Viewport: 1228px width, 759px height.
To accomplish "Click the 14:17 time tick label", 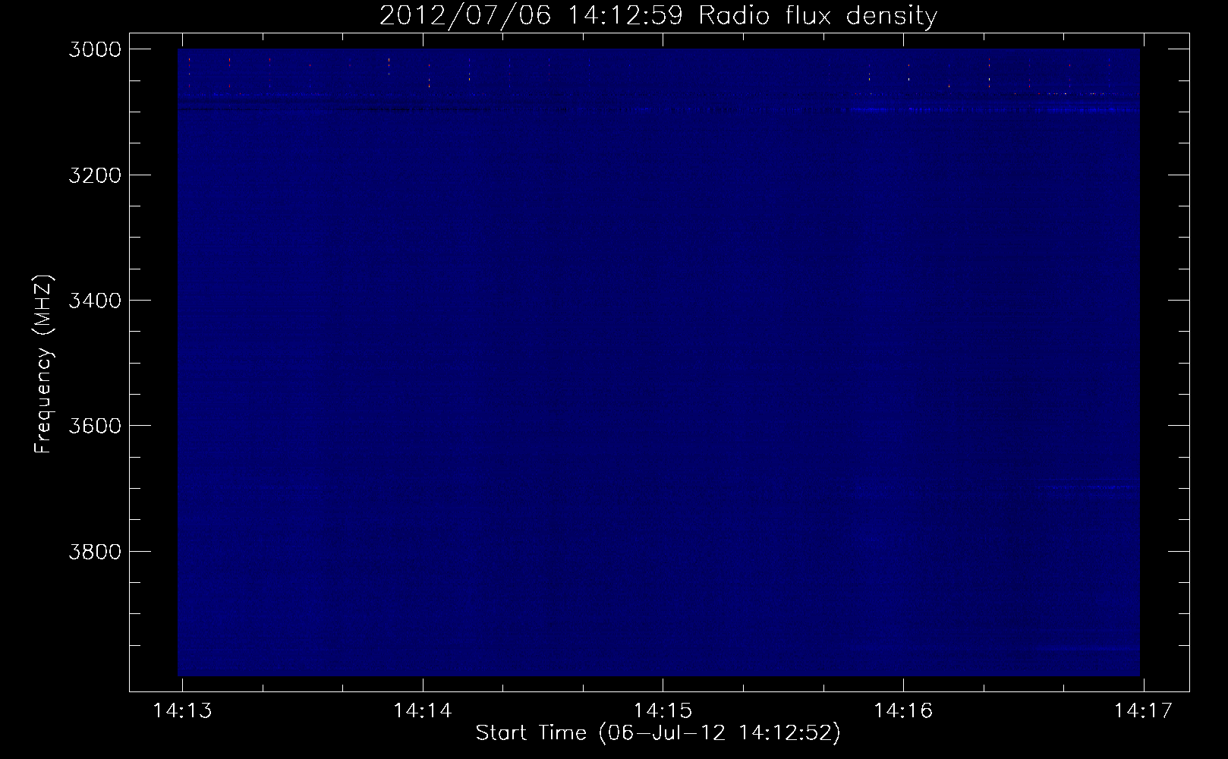I will (1144, 711).
